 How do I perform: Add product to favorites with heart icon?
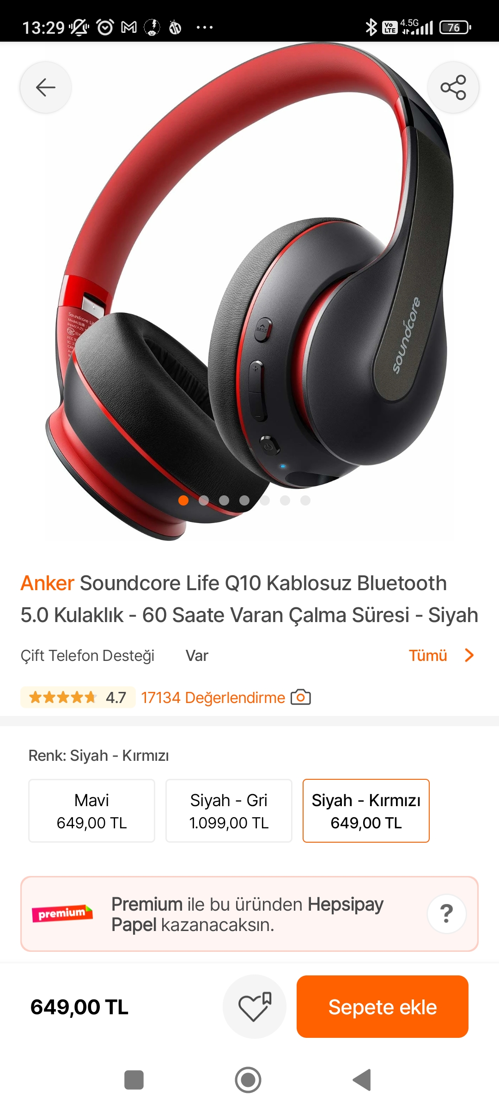coord(255,1006)
